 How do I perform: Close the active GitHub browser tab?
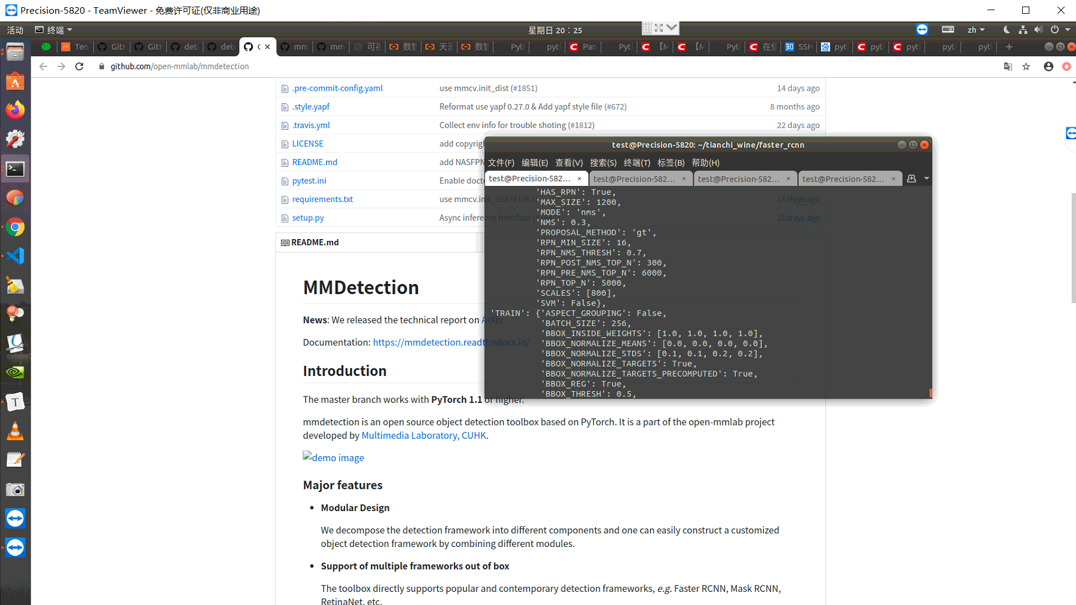point(267,47)
